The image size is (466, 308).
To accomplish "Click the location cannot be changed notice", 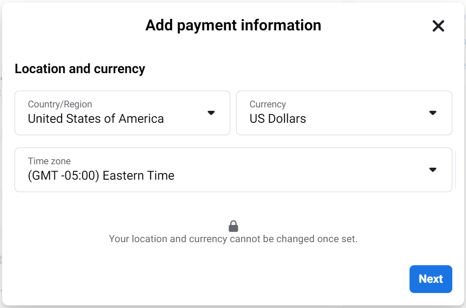I will click(x=233, y=239).
